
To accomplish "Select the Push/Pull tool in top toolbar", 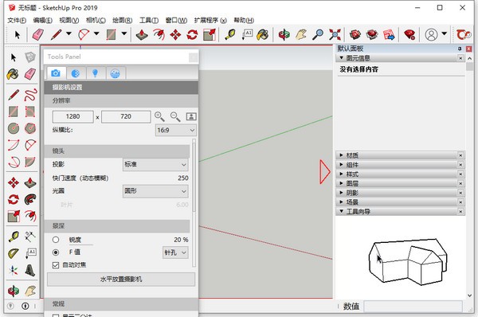I will click(x=142, y=34).
